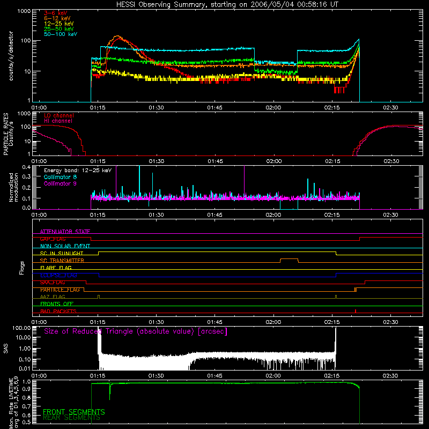This screenshot has width=429, height=429.
Task: Click the HI channel legend label
Action: coord(58,121)
